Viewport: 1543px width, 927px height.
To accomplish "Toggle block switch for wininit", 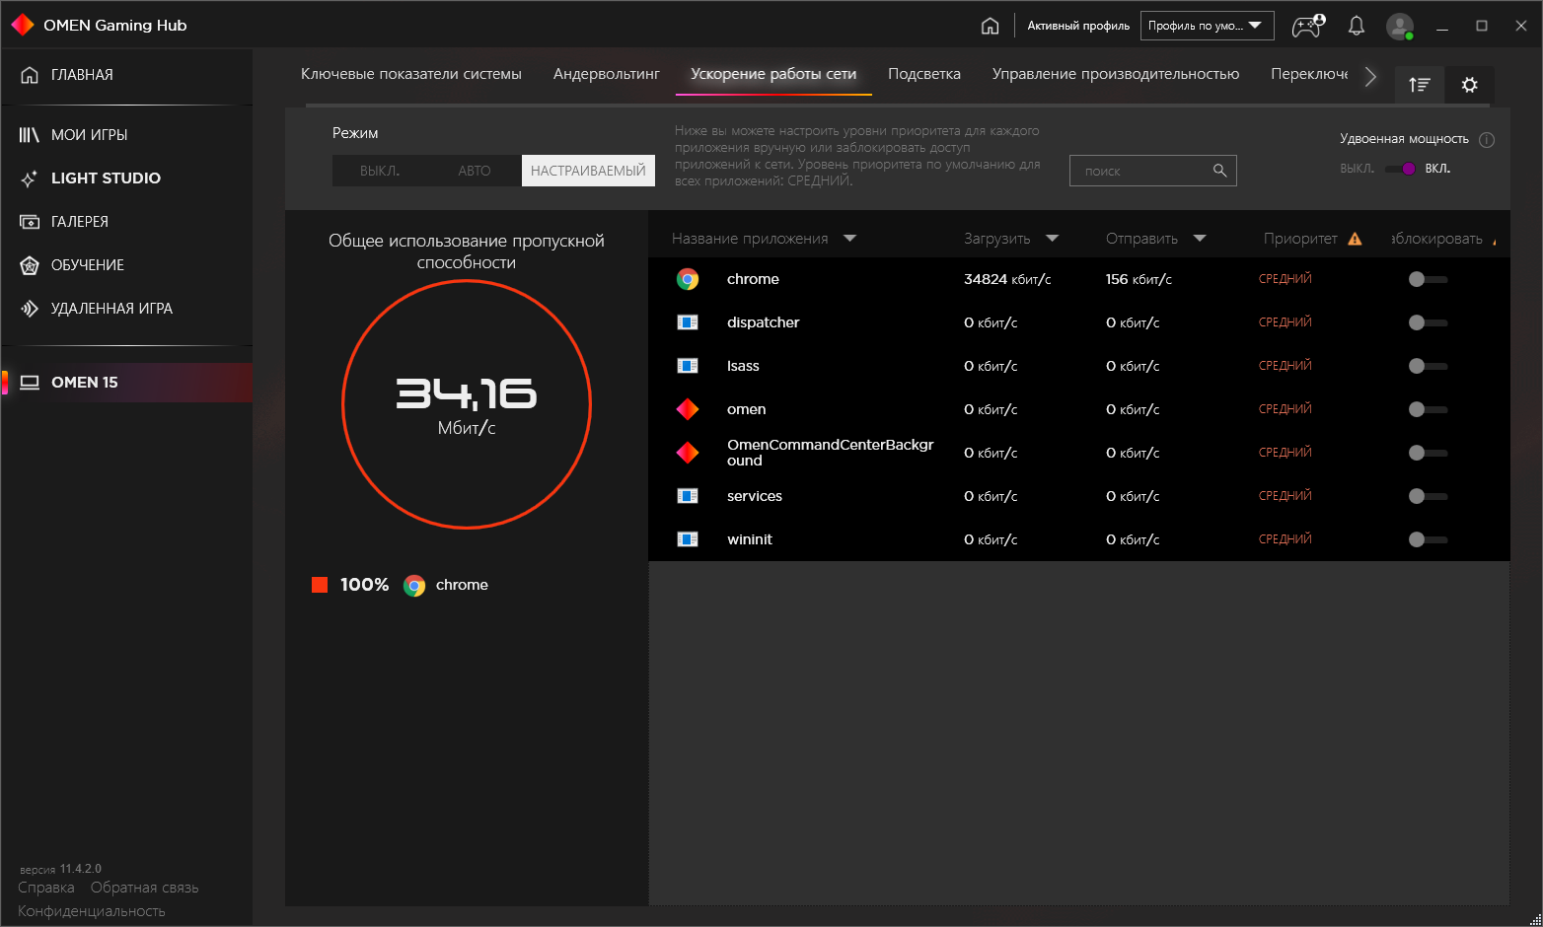I will [1428, 539].
